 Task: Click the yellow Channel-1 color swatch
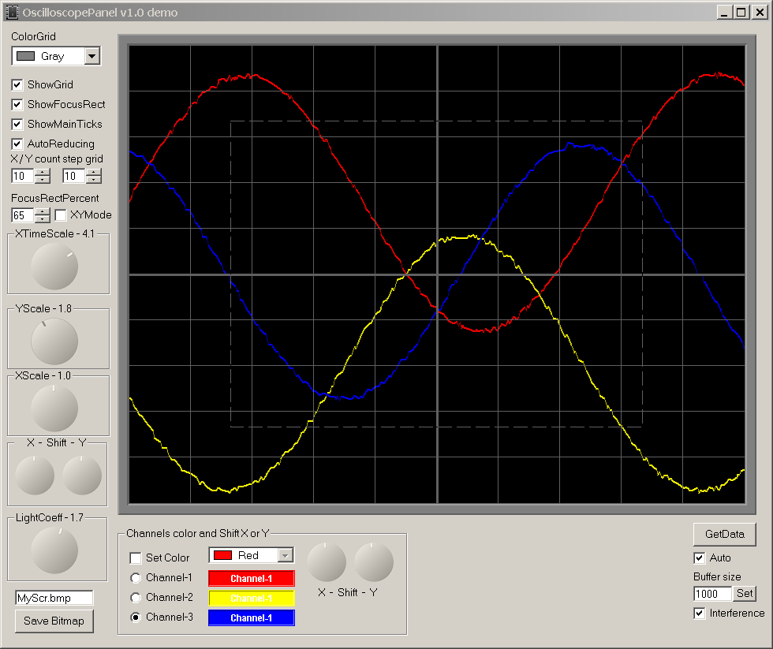coord(252,599)
